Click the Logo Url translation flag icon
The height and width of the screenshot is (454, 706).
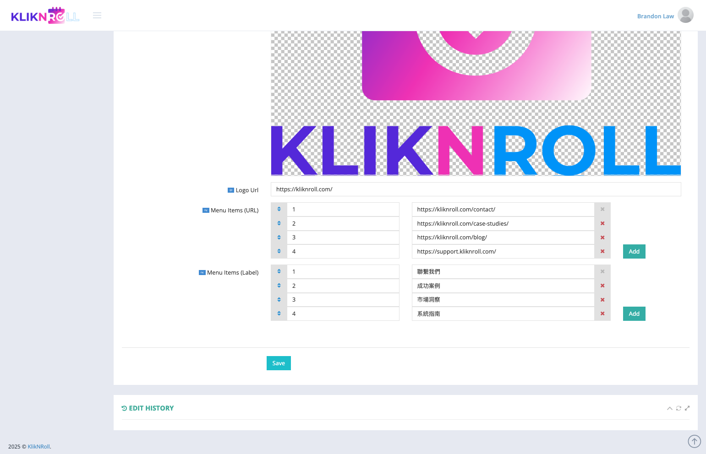pyautogui.click(x=231, y=190)
